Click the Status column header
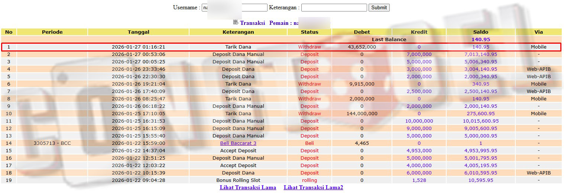This screenshot has width=564, height=193. [x=309, y=32]
